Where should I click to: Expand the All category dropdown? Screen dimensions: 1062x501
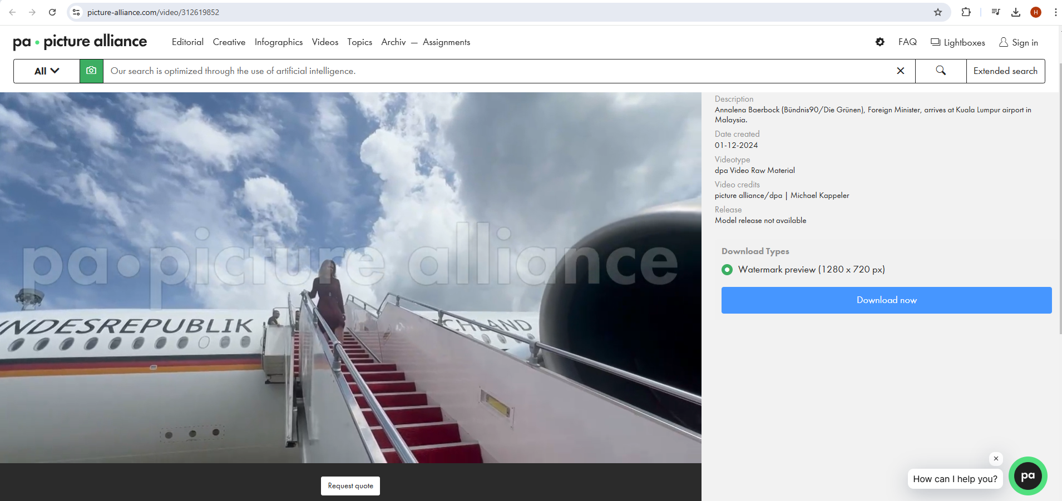click(47, 71)
